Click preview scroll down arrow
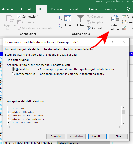133x144 pixels. coord(123,123)
